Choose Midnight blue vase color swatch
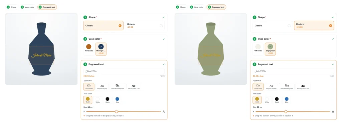The image size is (342, 125). (x=101, y=49)
